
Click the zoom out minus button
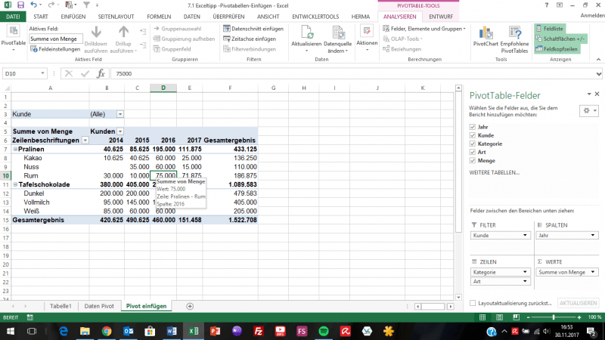point(528,317)
